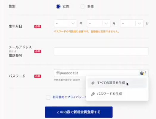Choose すべての項目を生成 from popup menu
Image resolution: width=156 pixels, height=119 pixels.
pos(117,83)
